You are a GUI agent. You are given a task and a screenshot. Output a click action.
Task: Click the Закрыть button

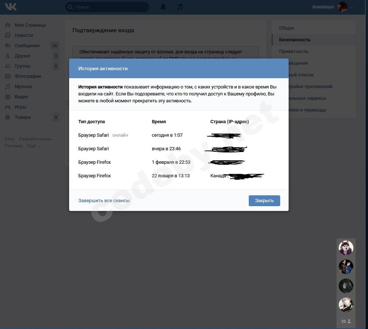[x=264, y=200]
